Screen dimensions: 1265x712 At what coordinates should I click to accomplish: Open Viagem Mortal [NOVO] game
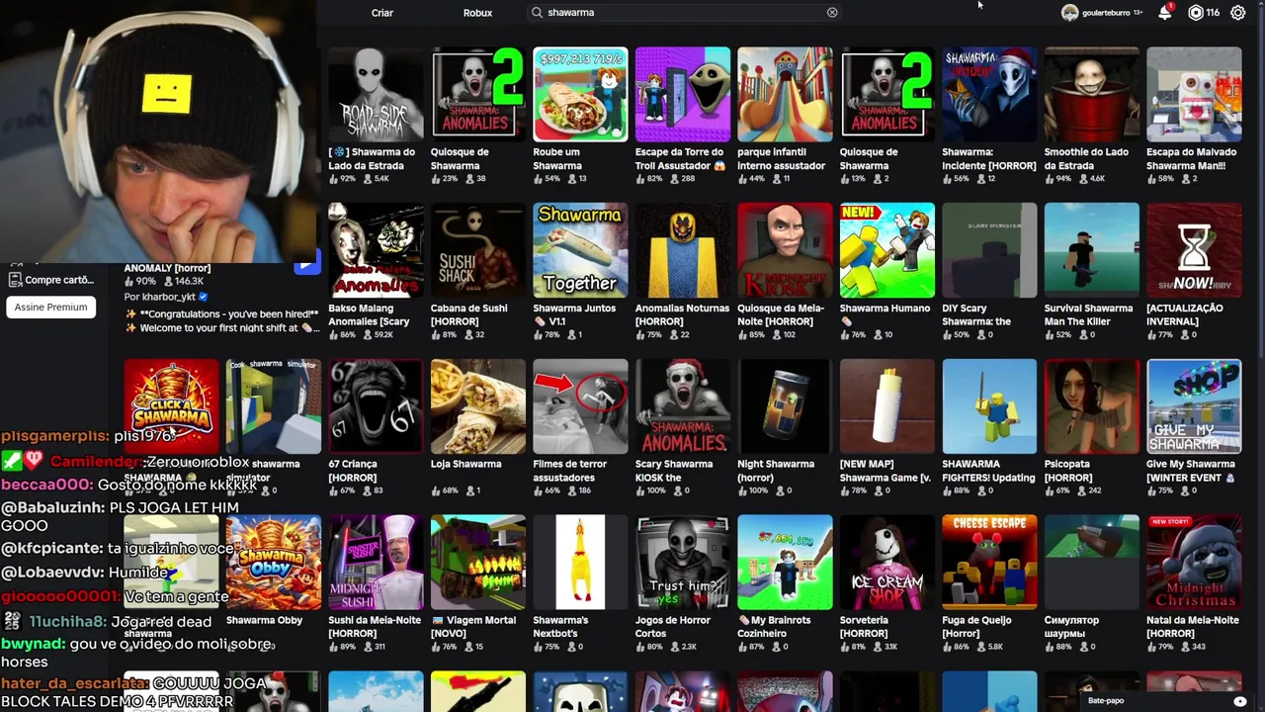[x=478, y=563]
